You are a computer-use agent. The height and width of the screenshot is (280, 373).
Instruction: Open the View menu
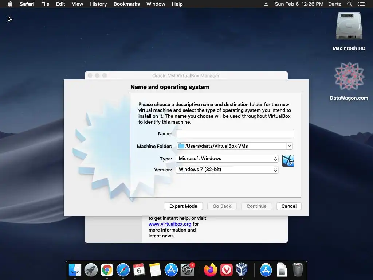77,4
